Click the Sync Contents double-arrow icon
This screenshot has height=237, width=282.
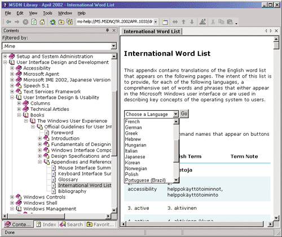[175, 22]
